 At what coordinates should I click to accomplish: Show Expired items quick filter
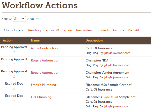[68, 30]
